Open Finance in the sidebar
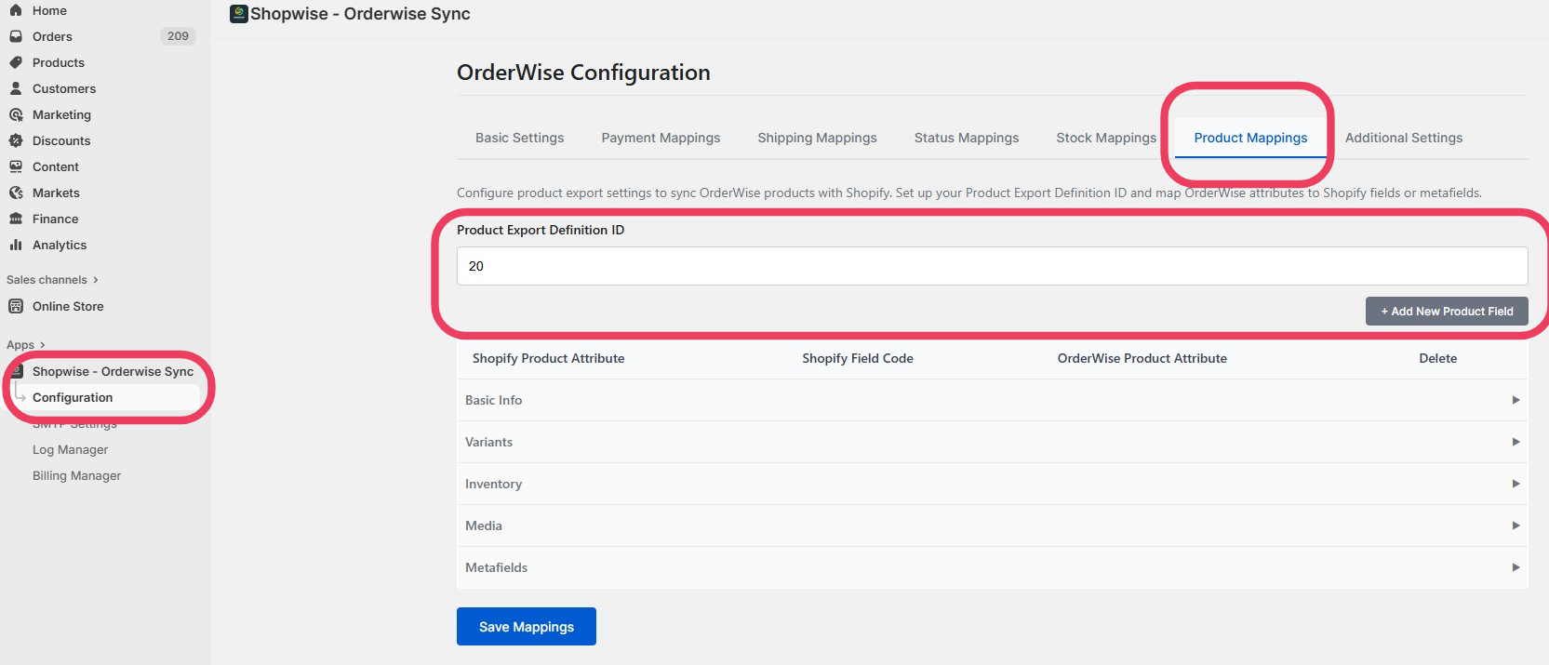1549x665 pixels. [x=55, y=219]
